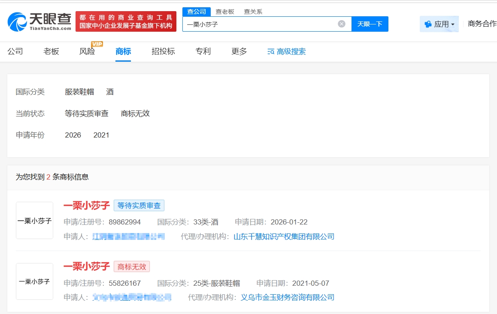Go to the 公司 results tab
Screen dimensions: 497x314
click(15, 51)
